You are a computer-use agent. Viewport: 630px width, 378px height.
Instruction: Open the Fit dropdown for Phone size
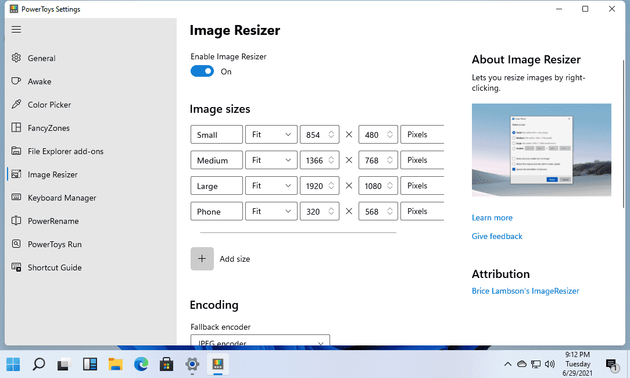coord(271,211)
